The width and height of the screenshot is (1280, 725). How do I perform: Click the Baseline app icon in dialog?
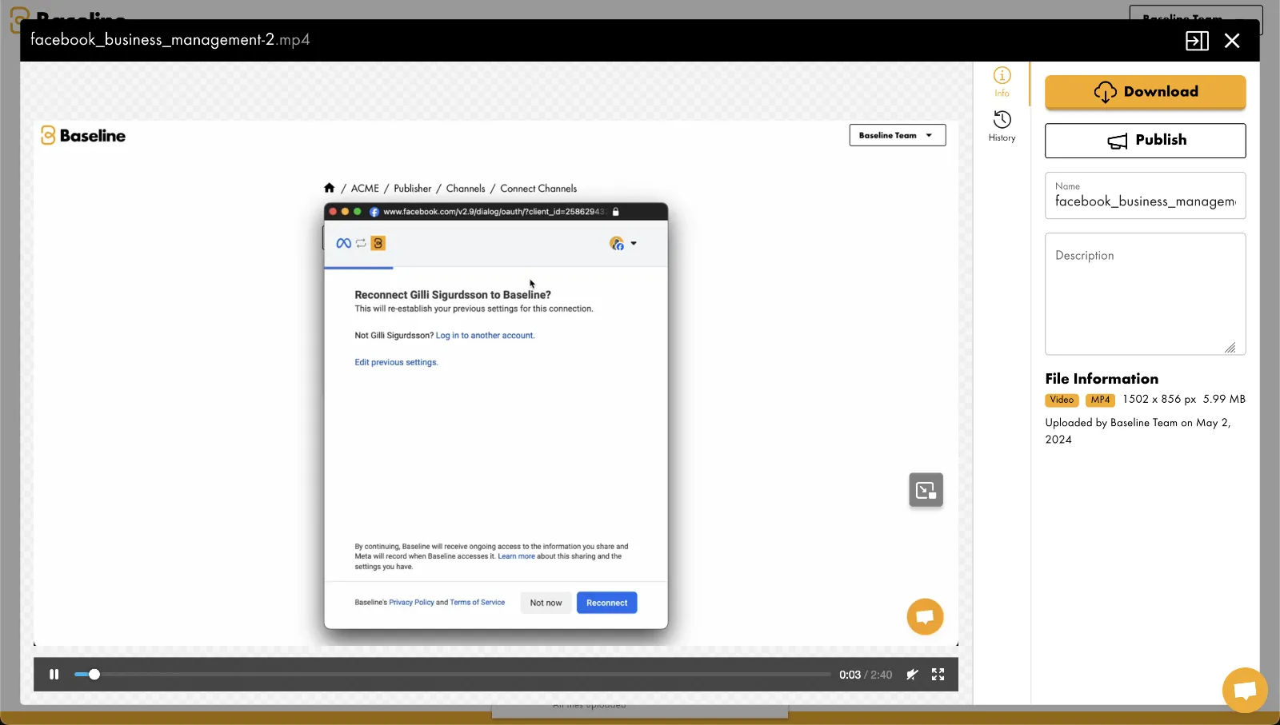tap(378, 243)
